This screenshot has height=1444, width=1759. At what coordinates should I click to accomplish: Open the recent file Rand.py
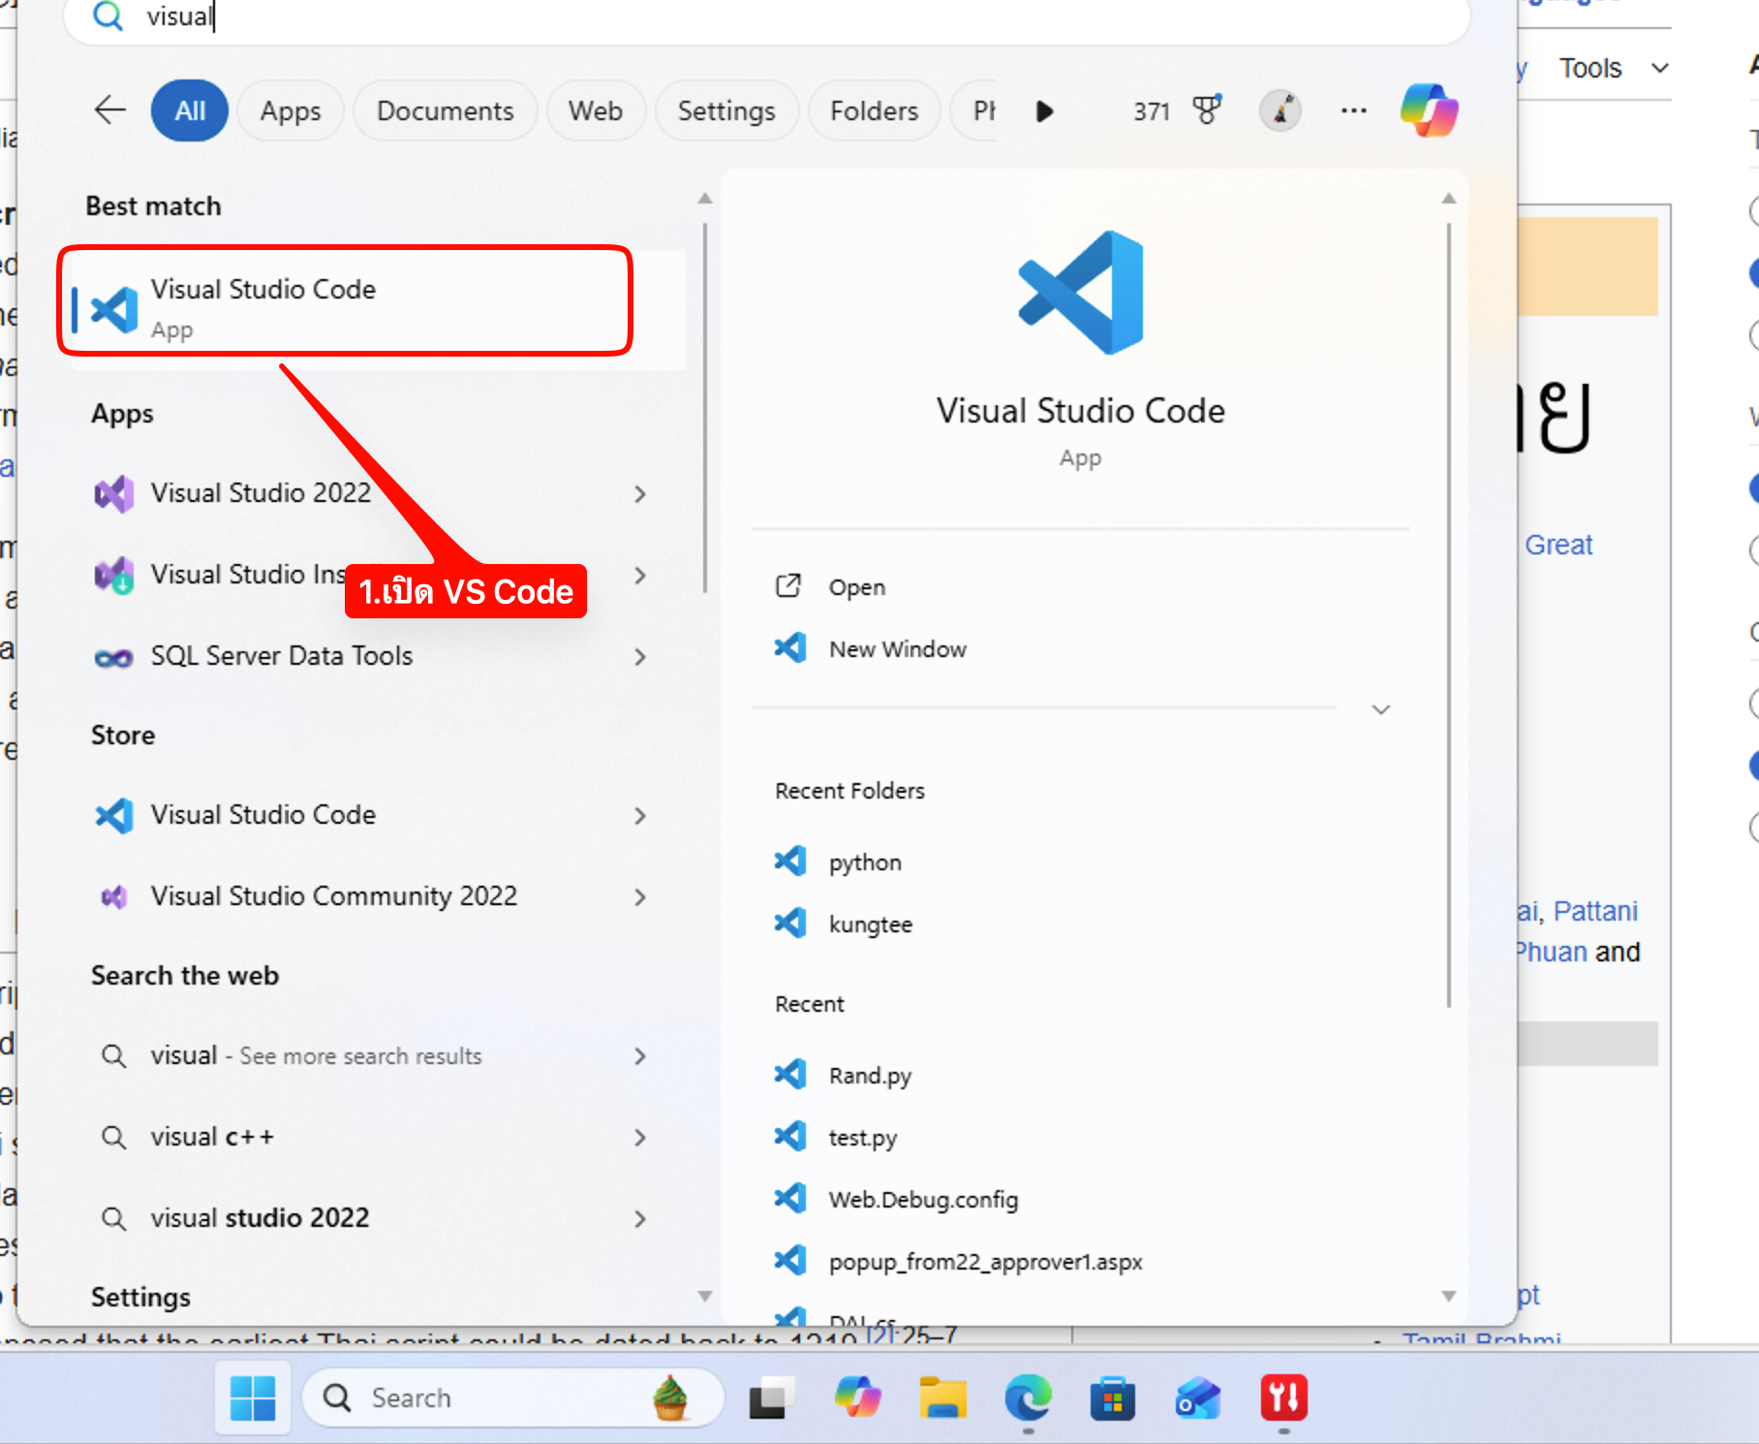tap(869, 1076)
